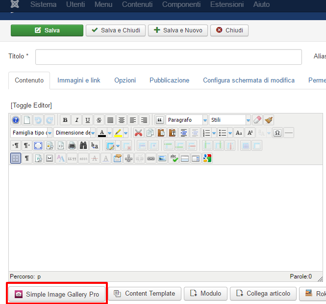Image resolution: width=326 pixels, height=304 pixels.
Task: Open the Estensioni menu
Action: click(x=227, y=4)
